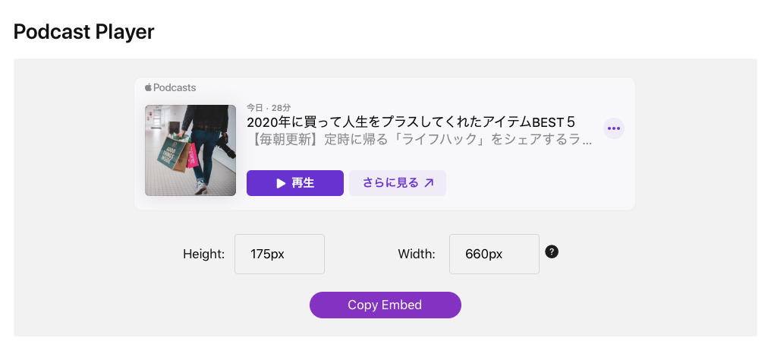The image size is (771, 351).
Task: Click the play triangle icon
Action: coord(281,183)
